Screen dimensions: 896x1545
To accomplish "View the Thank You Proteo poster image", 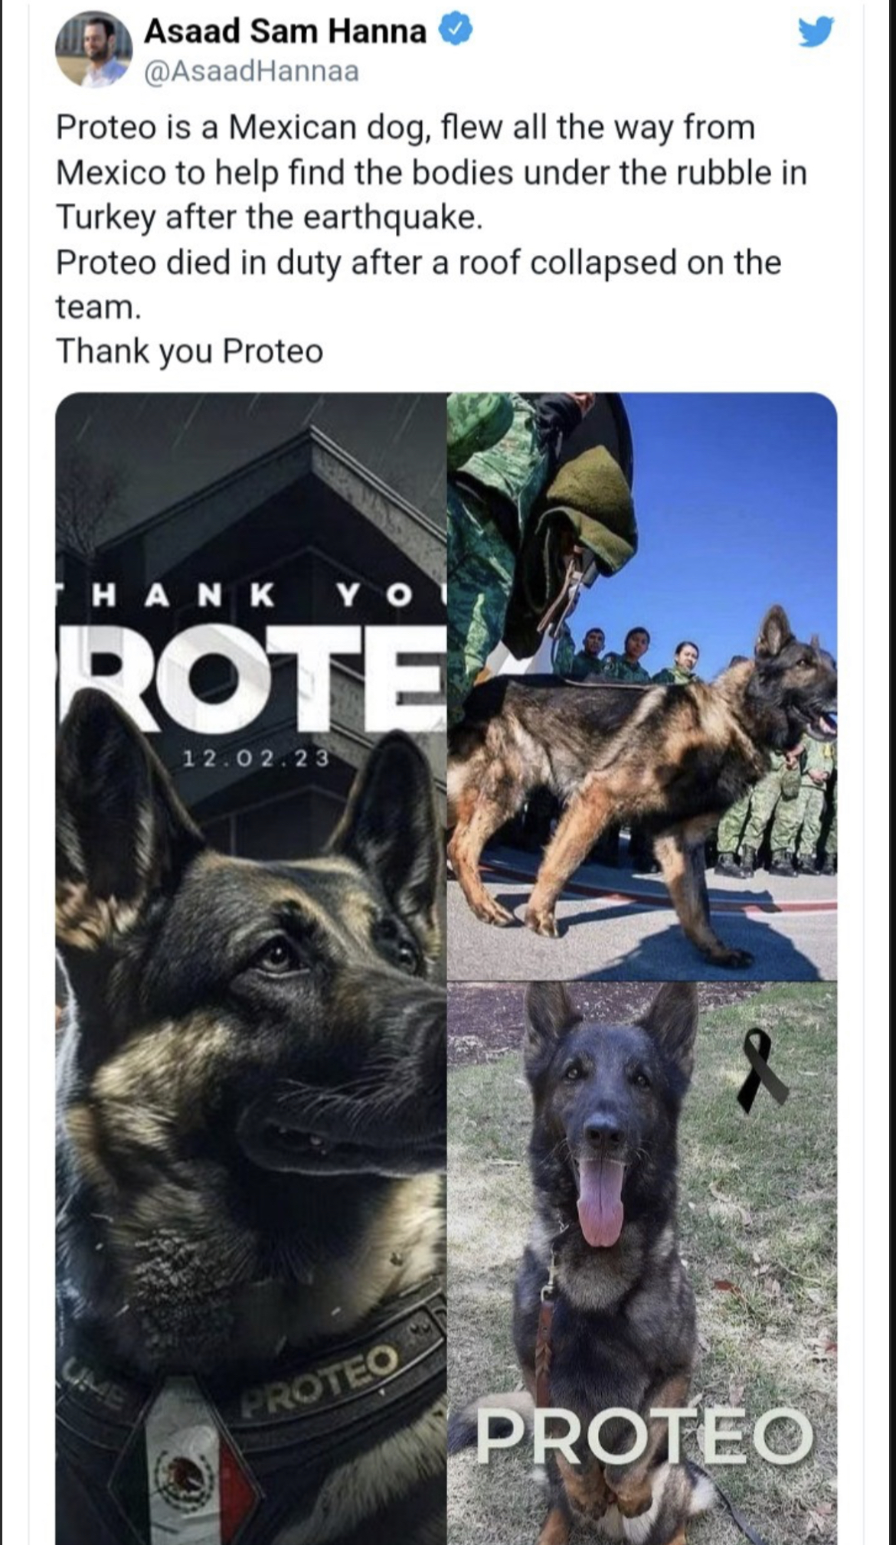I will tap(251, 968).
